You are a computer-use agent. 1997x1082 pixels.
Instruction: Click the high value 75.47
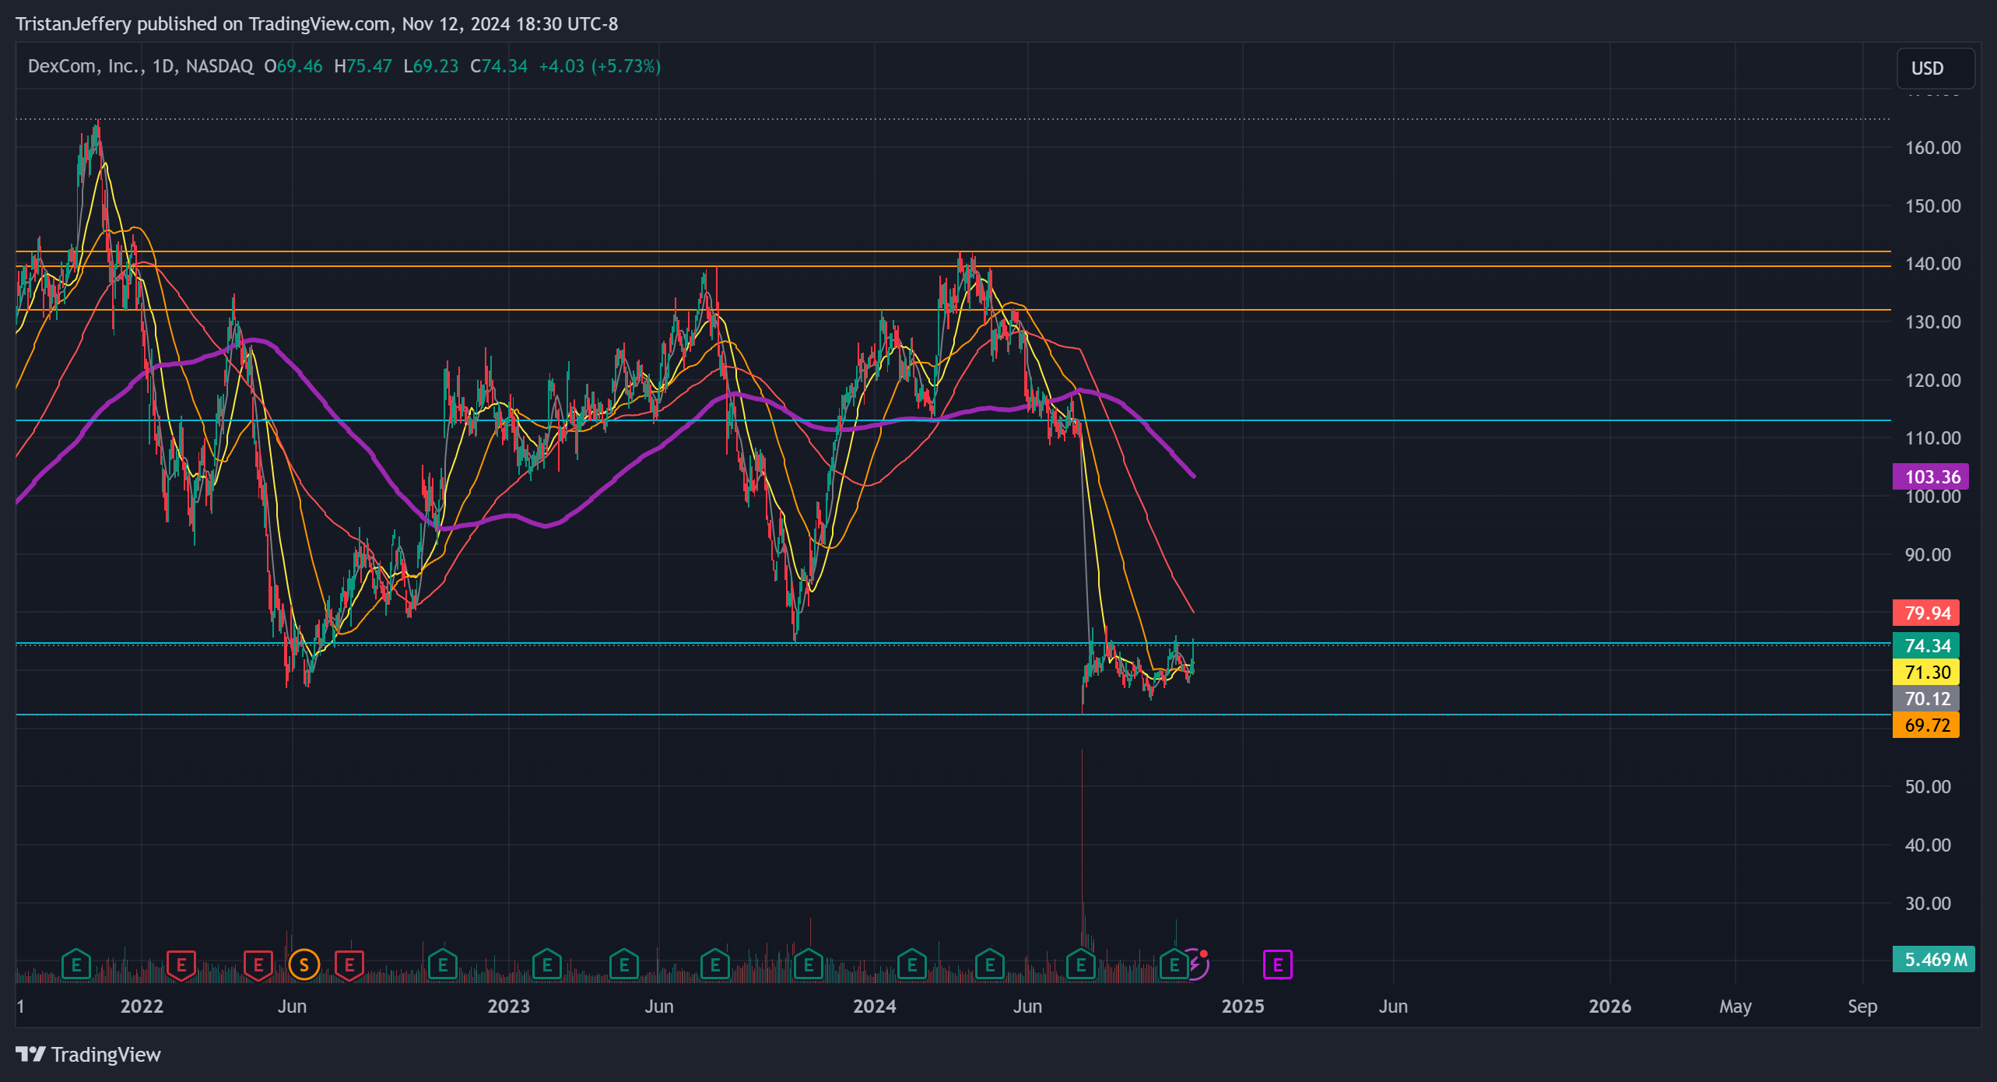[x=370, y=66]
